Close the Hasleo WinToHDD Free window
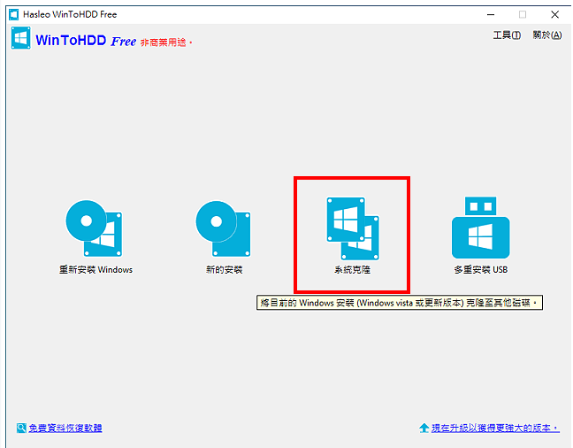Image resolution: width=573 pixels, height=448 pixels. pos(554,15)
